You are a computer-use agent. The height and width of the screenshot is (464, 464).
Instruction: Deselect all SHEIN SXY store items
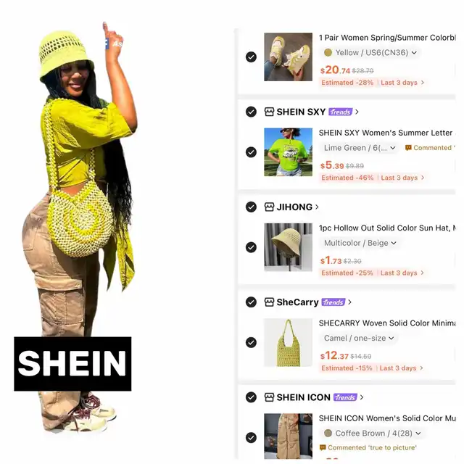251,112
